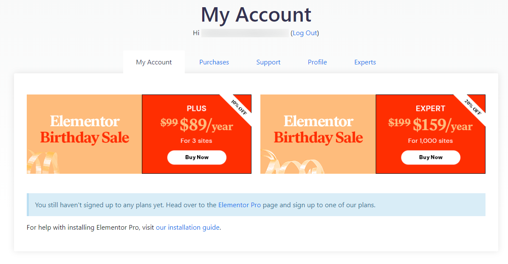Click the PLUS plan title
The height and width of the screenshot is (264, 508).
(197, 109)
